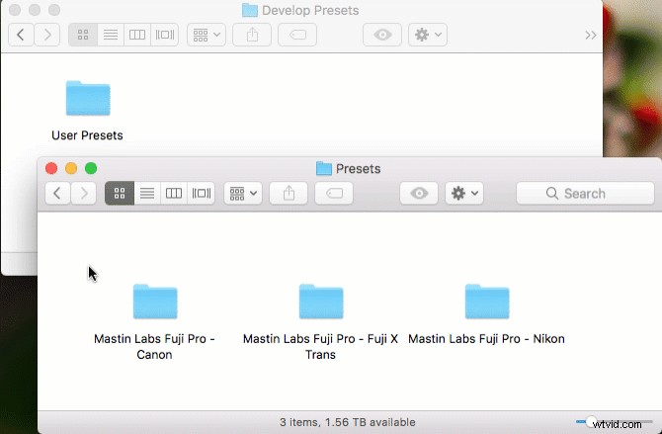Screen dimensions: 662x434
Task: Go back in Develop Presets window
Action: point(21,35)
